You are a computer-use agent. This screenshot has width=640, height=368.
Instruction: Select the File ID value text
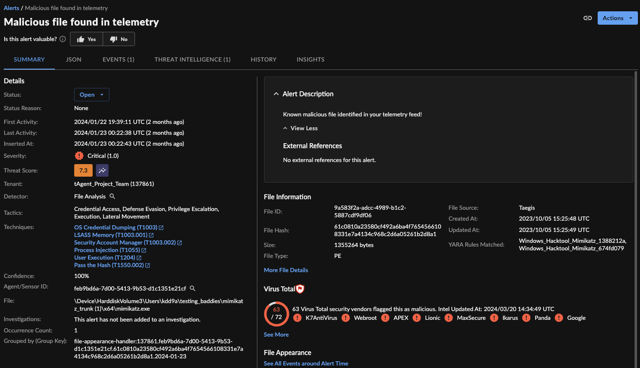click(370, 211)
